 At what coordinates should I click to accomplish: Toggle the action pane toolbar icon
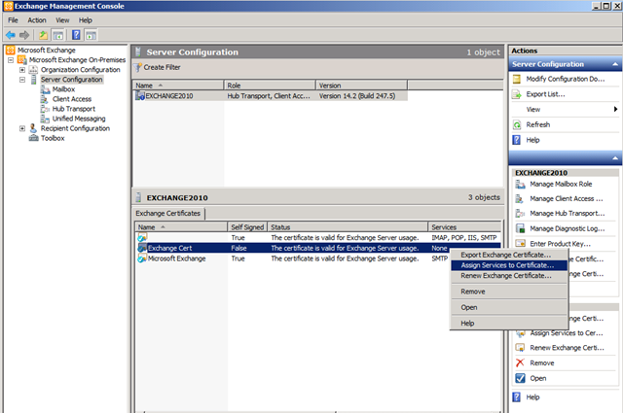(x=91, y=35)
